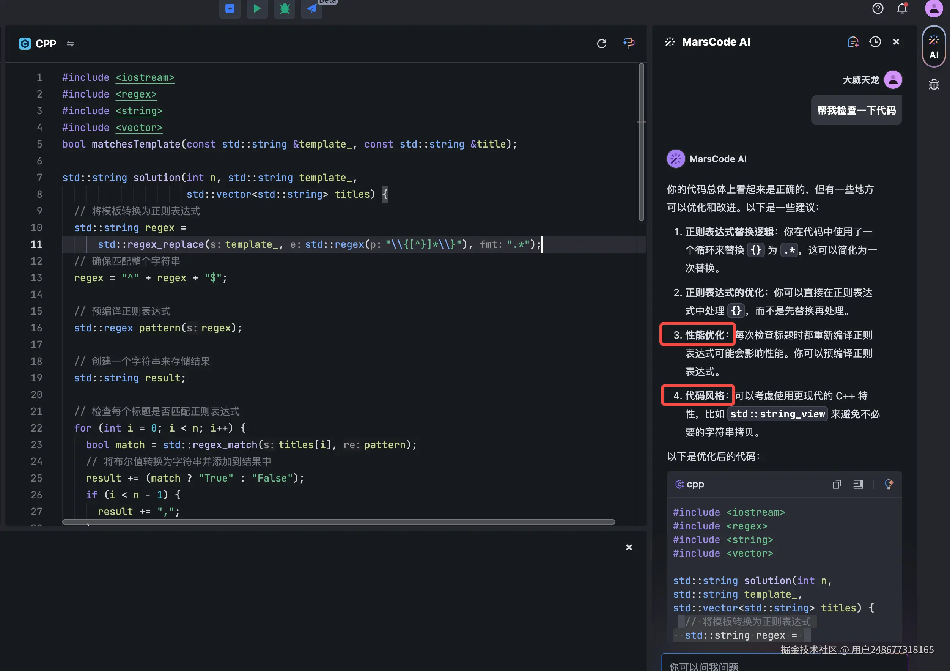Click the blue plus icon in top toolbar
The height and width of the screenshot is (671, 950).
click(230, 8)
